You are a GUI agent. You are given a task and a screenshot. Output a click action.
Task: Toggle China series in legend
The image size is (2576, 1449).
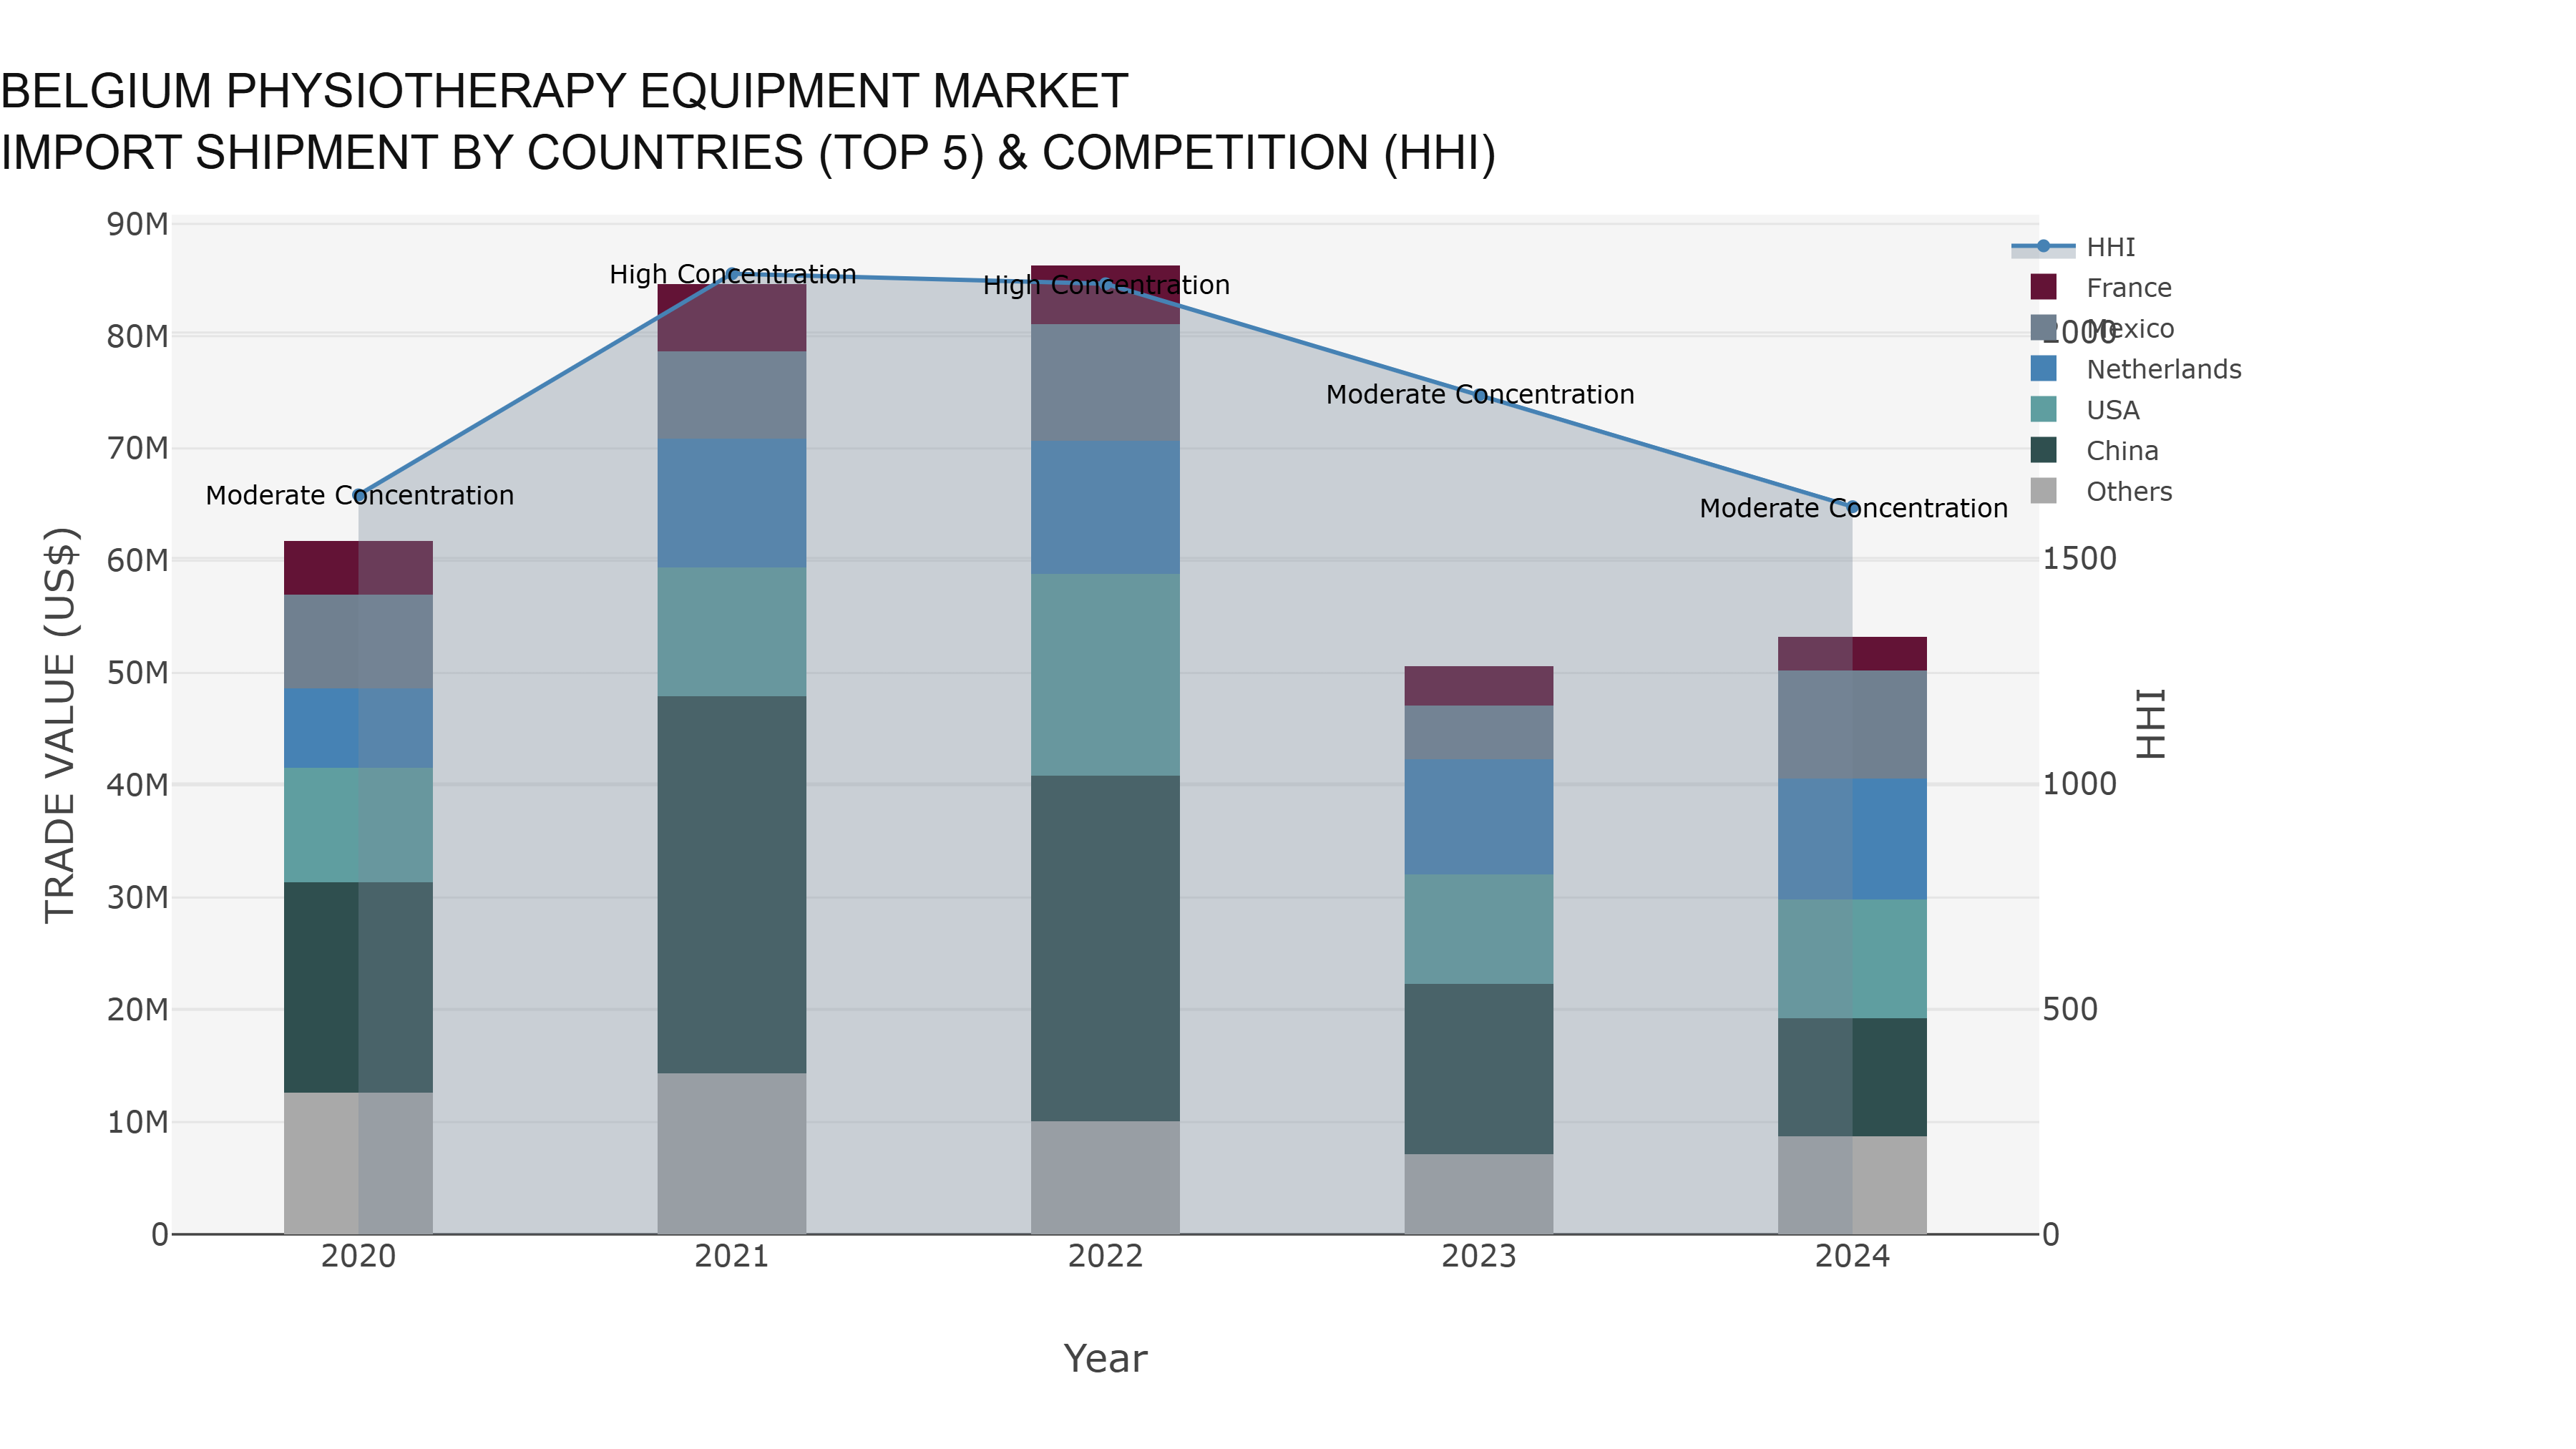tap(2121, 451)
